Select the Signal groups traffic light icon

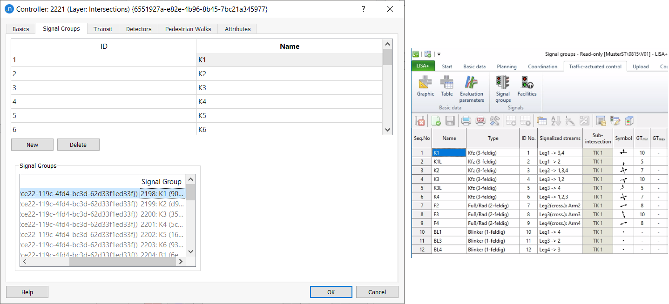[x=503, y=89]
